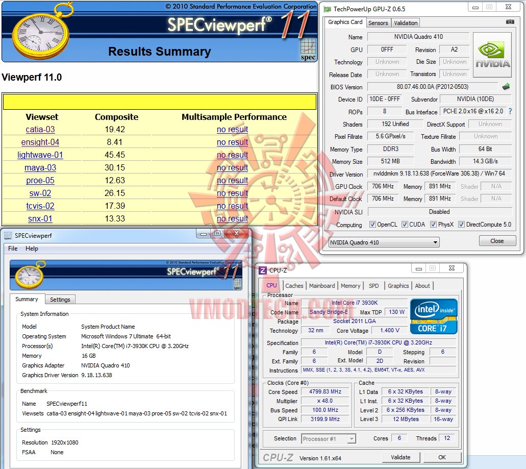Viewport: 526px width, 469px height.
Task: Open the Processor #1 selection dropdown
Action: 328,439
